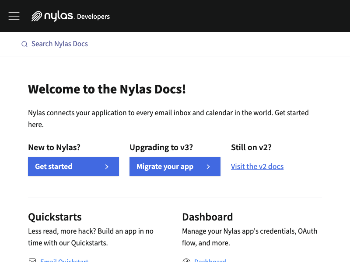Click the Get started button
This screenshot has height=262, width=350.
tap(73, 166)
